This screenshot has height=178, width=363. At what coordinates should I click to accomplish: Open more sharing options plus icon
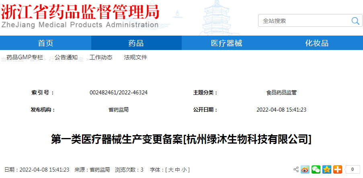tap(338, 170)
